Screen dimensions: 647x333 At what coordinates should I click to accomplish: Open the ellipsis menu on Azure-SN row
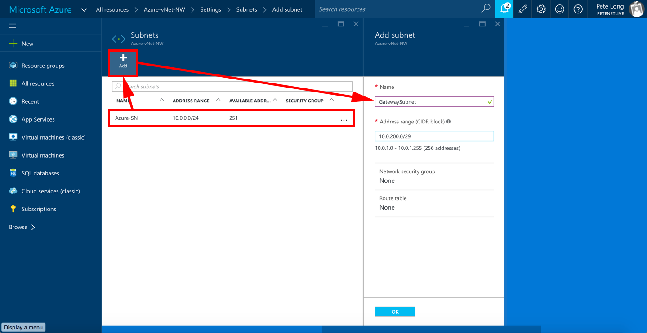click(344, 119)
